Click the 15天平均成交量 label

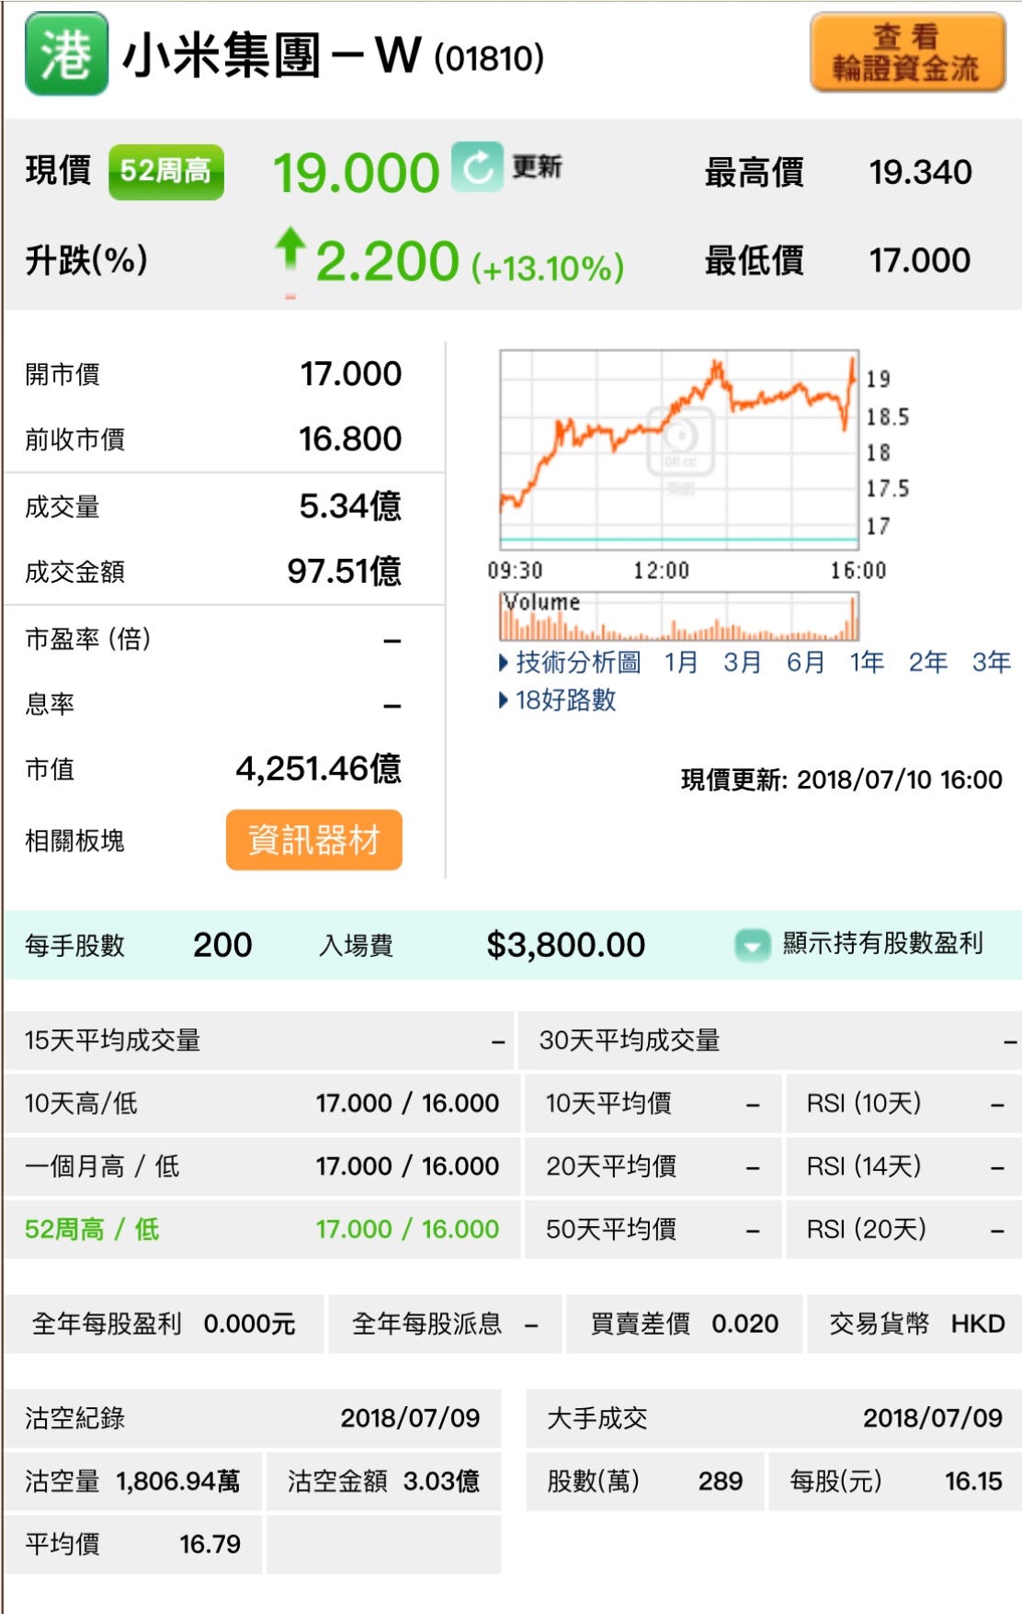pos(112,1040)
